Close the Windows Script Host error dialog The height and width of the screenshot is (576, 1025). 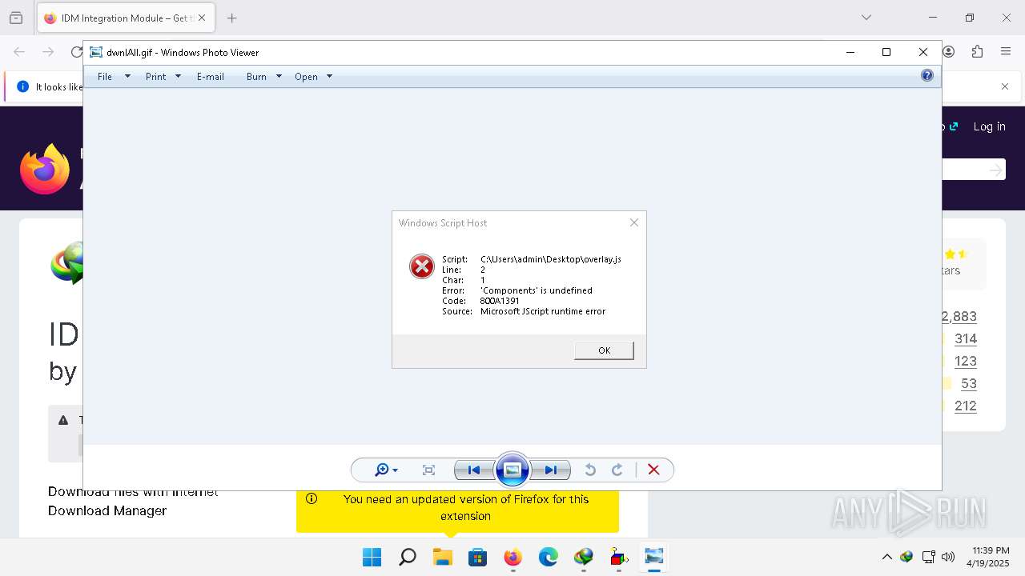tap(634, 222)
